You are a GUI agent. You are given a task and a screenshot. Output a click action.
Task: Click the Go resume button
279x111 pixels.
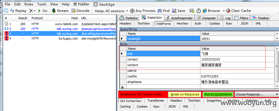43,11
